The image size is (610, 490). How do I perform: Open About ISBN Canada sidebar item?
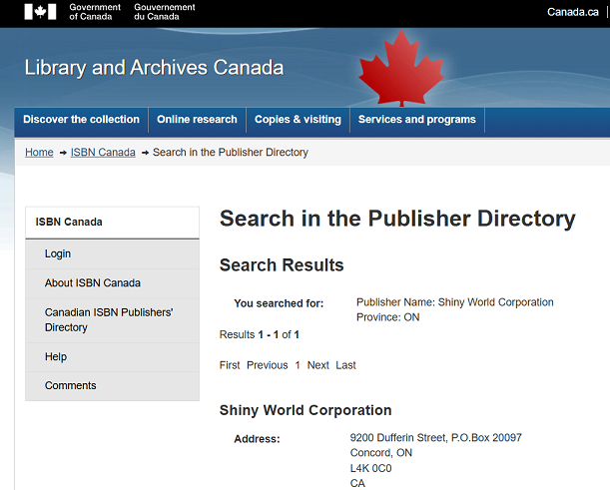pos(93,282)
